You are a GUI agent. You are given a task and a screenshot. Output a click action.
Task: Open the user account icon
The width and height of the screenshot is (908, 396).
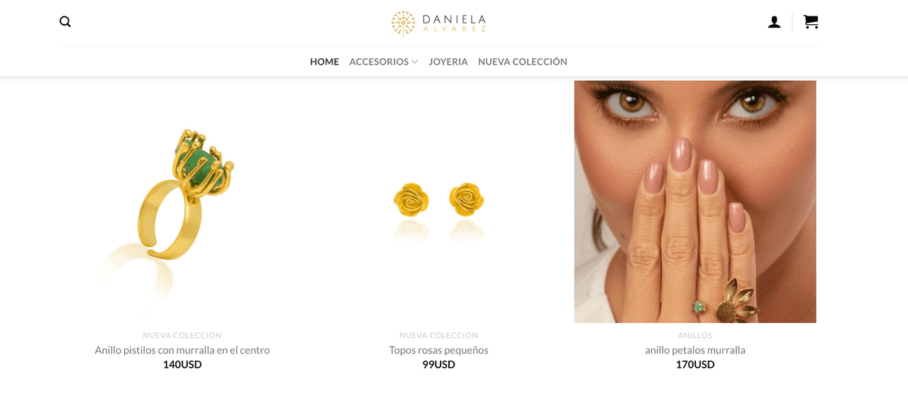click(x=774, y=22)
